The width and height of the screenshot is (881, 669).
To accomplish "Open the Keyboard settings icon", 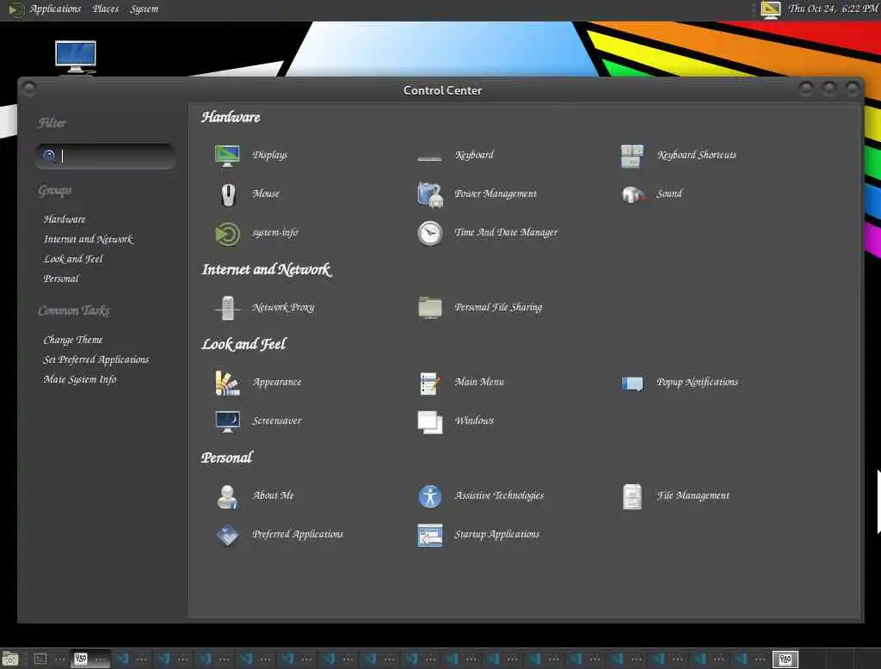I will tap(429, 158).
